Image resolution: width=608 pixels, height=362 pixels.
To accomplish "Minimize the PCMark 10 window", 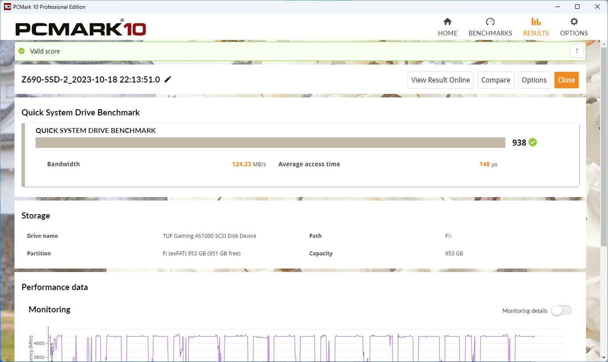I will pyautogui.click(x=558, y=7).
